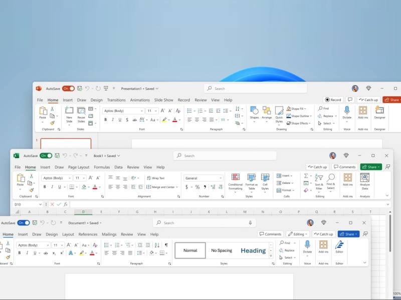
Task: Click fill color bucket in Excel
Action: pyautogui.click(x=84, y=187)
